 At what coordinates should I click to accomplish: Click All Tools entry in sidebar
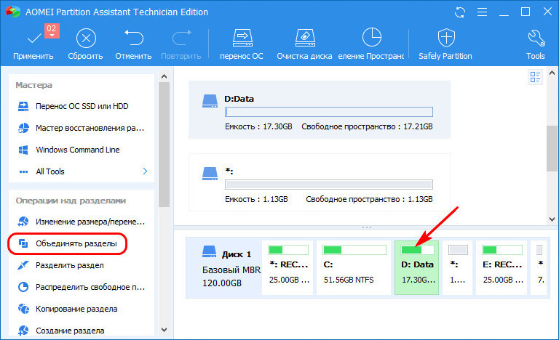point(50,171)
